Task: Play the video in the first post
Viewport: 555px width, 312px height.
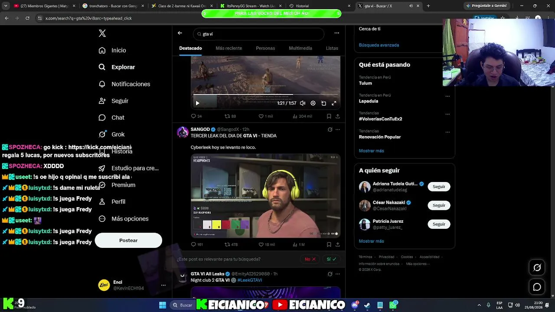Action: [197, 103]
